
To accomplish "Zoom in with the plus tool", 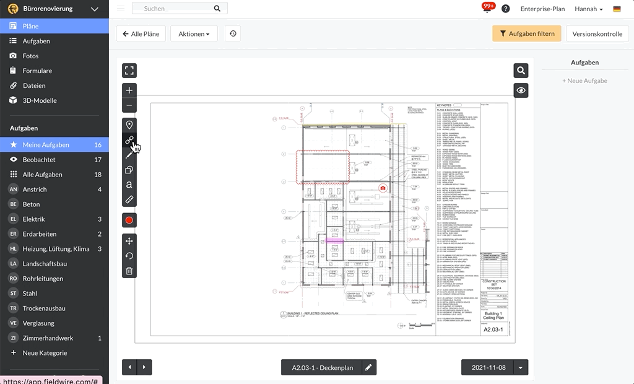I will pos(129,90).
